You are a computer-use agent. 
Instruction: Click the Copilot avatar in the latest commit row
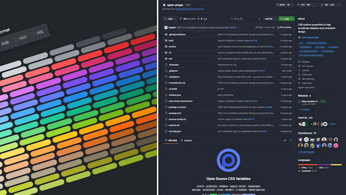tap(166, 27)
